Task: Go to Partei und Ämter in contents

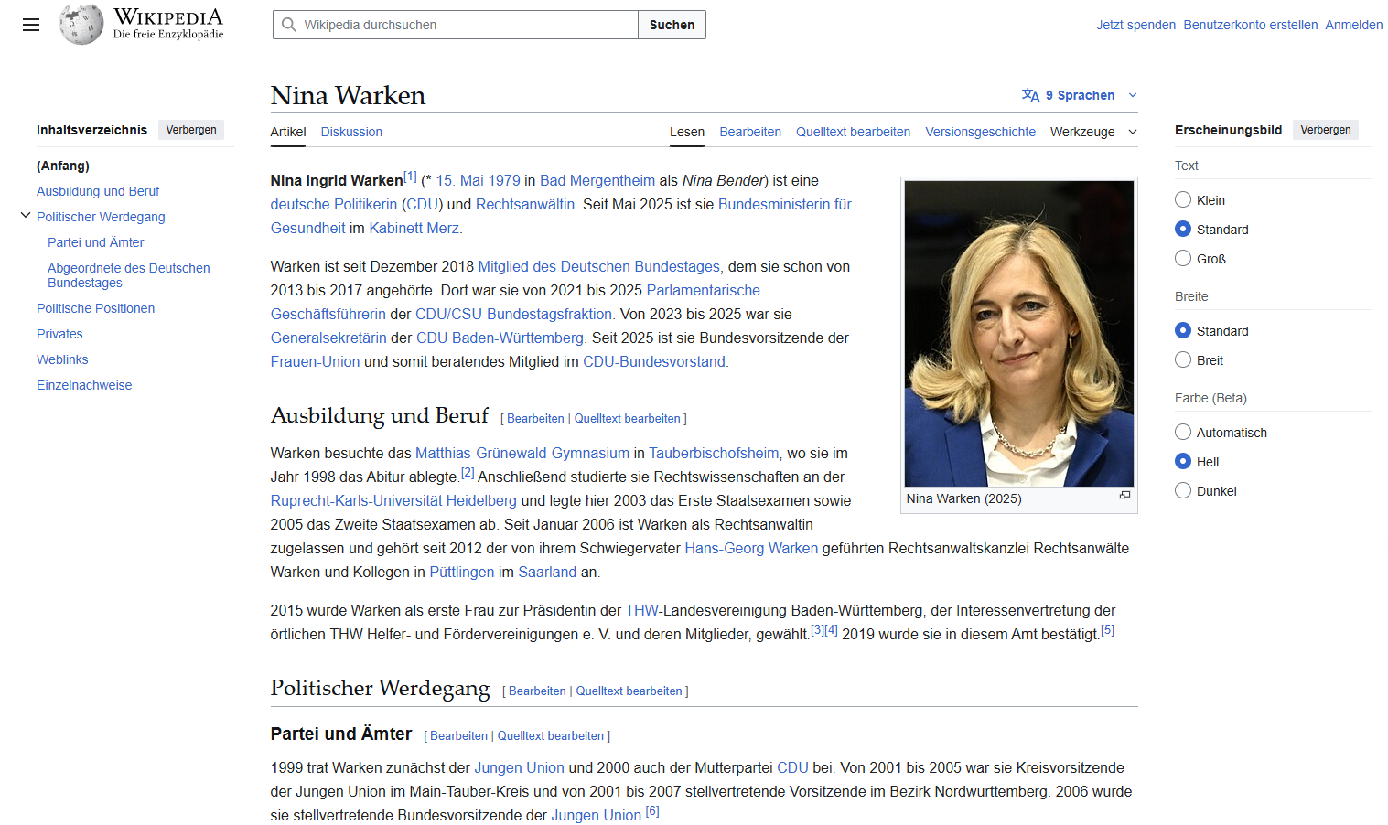Action: (x=96, y=242)
